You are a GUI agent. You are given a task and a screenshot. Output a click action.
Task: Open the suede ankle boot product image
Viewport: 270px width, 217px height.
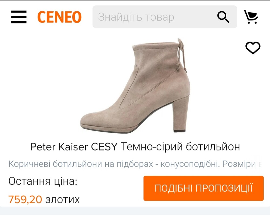click(135, 86)
